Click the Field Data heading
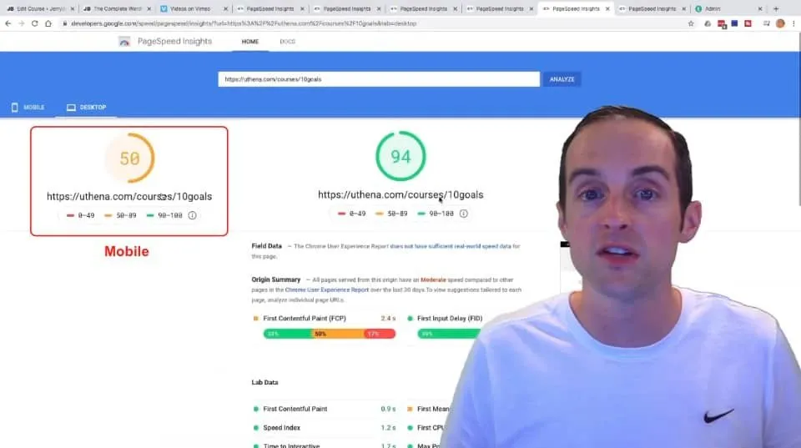Viewport: 801px width, 448px height. tap(267, 246)
